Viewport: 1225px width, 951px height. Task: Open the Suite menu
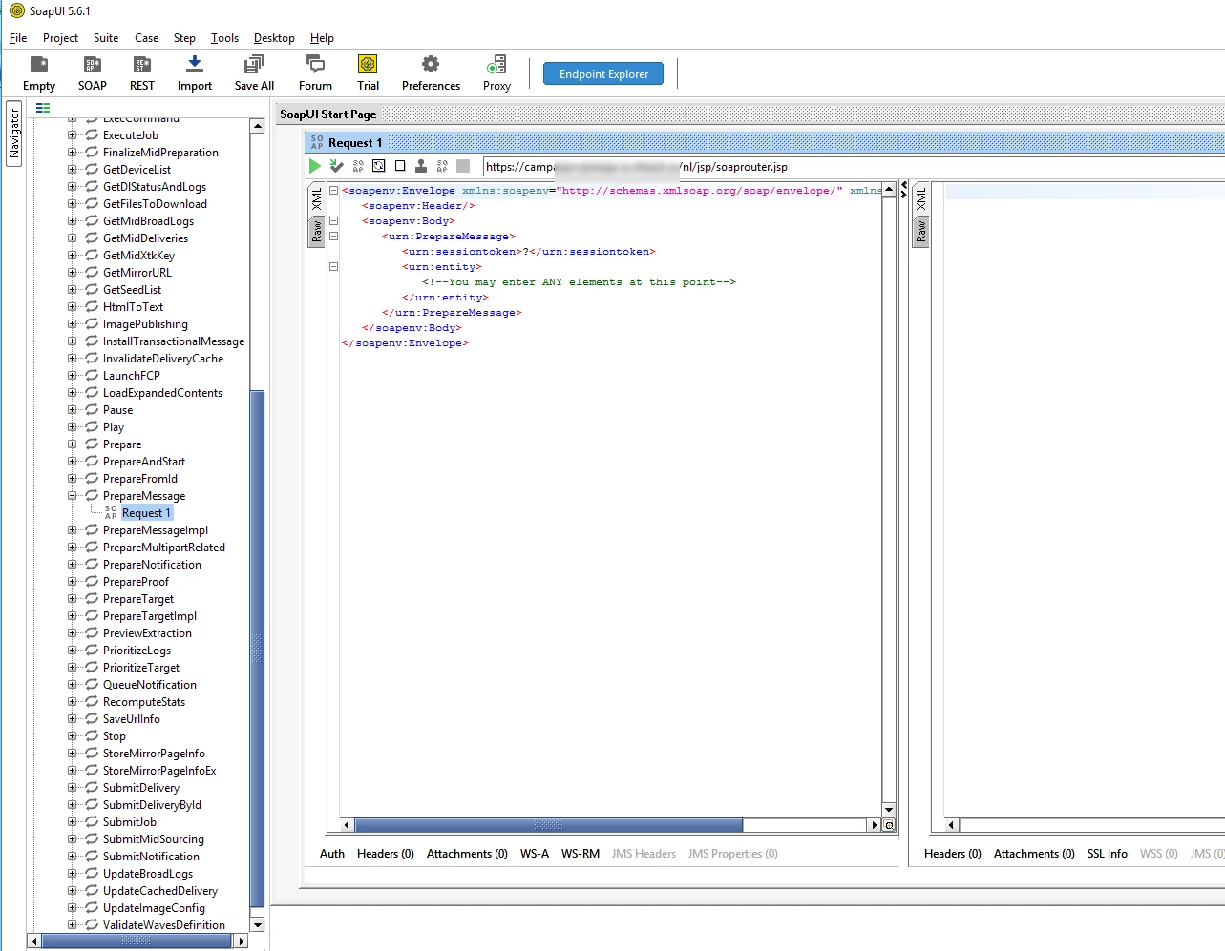[x=106, y=38]
